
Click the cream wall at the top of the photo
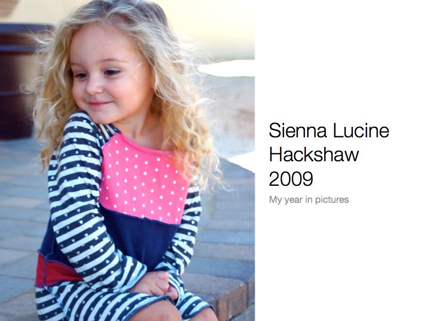click(209, 24)
